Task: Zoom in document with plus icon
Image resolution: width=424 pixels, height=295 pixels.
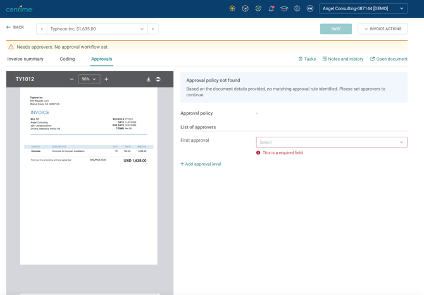Action: pos(106,79)
